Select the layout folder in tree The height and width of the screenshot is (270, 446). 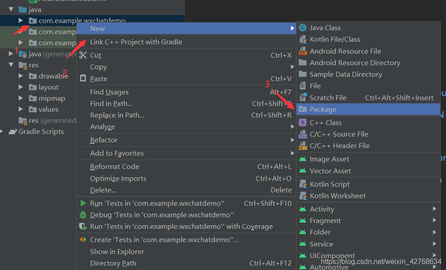coord(48,87)
